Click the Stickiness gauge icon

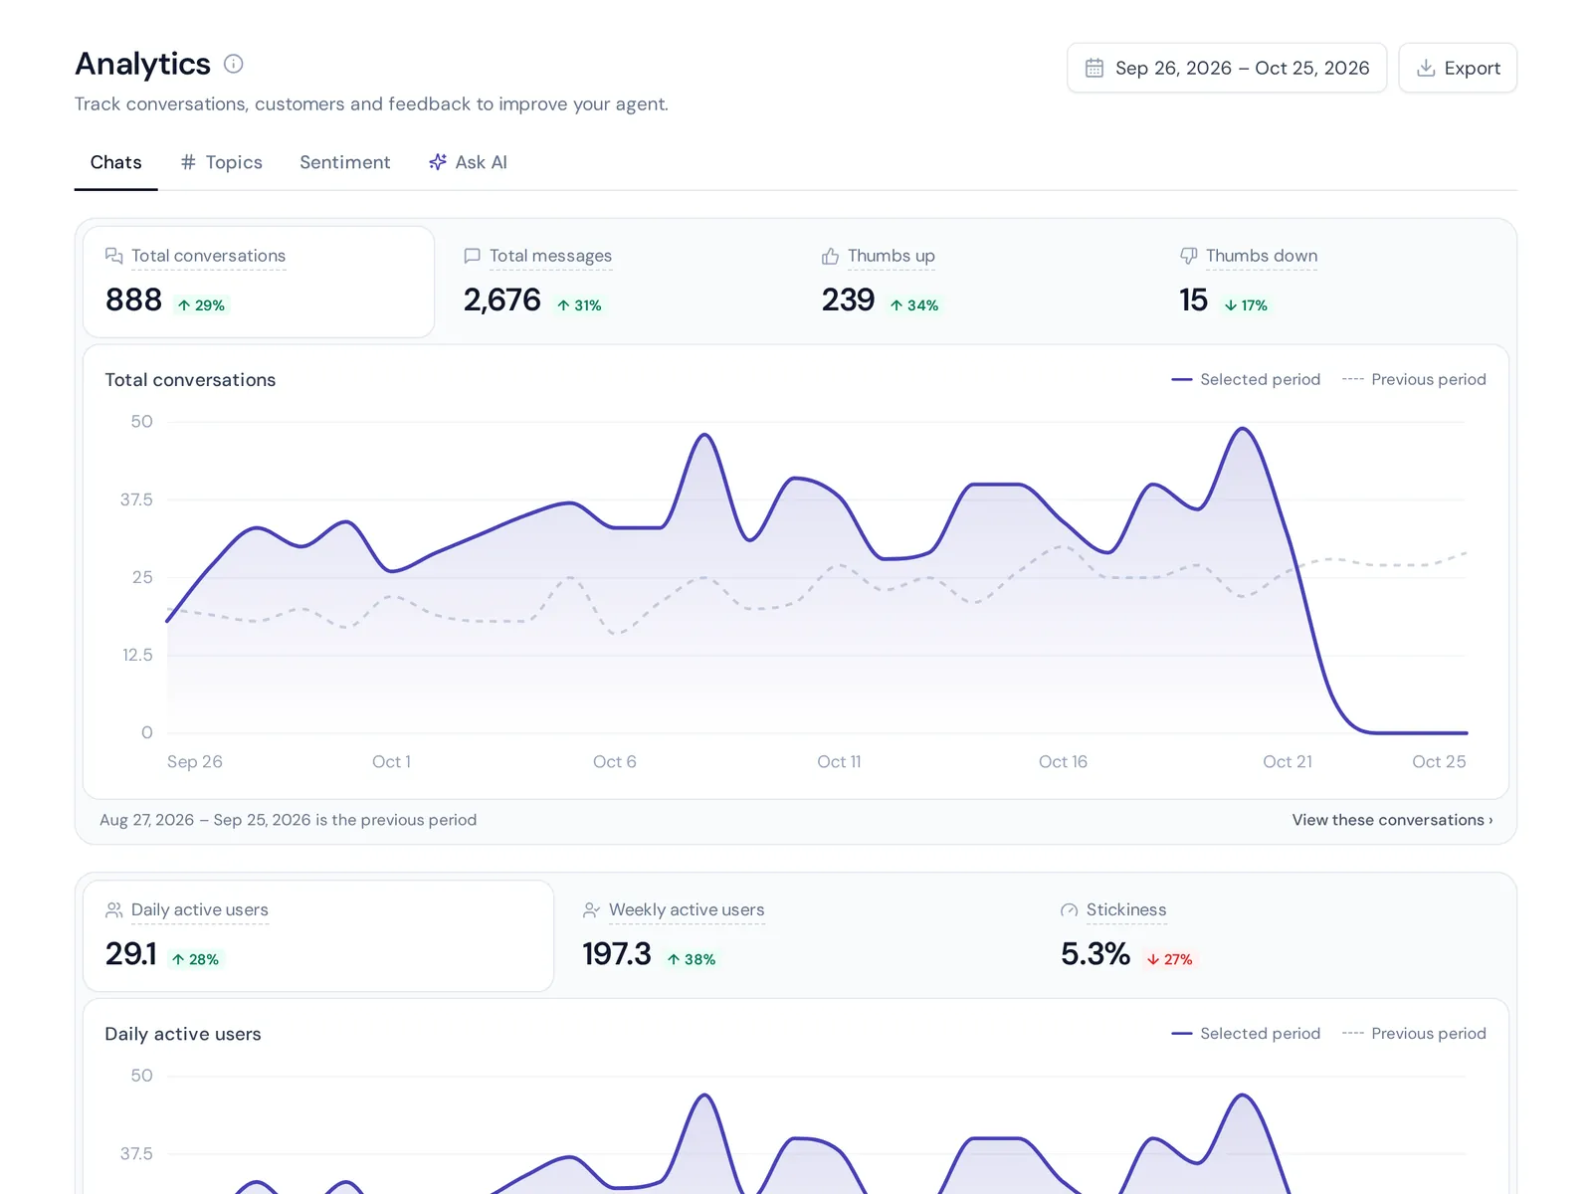[1070, 910]
